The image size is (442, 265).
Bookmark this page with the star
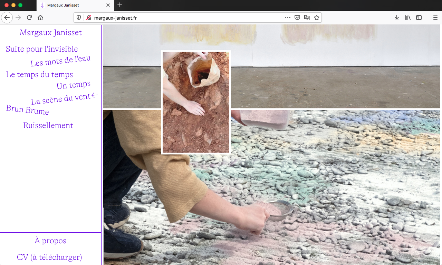point(316,18)
